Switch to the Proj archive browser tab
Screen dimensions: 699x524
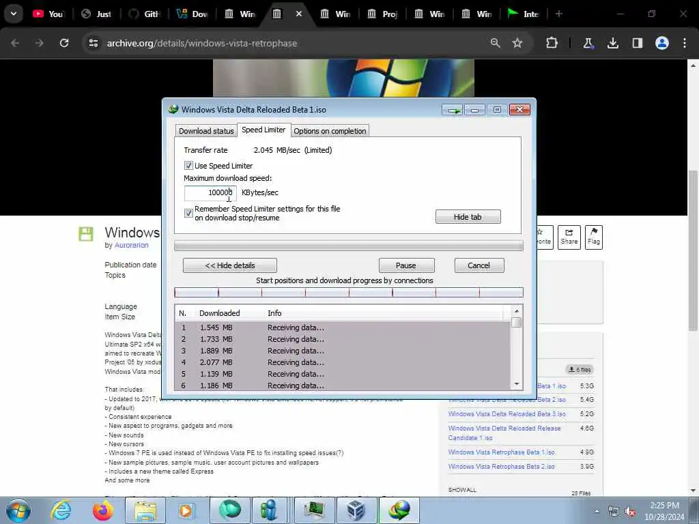tap(382, 14)
